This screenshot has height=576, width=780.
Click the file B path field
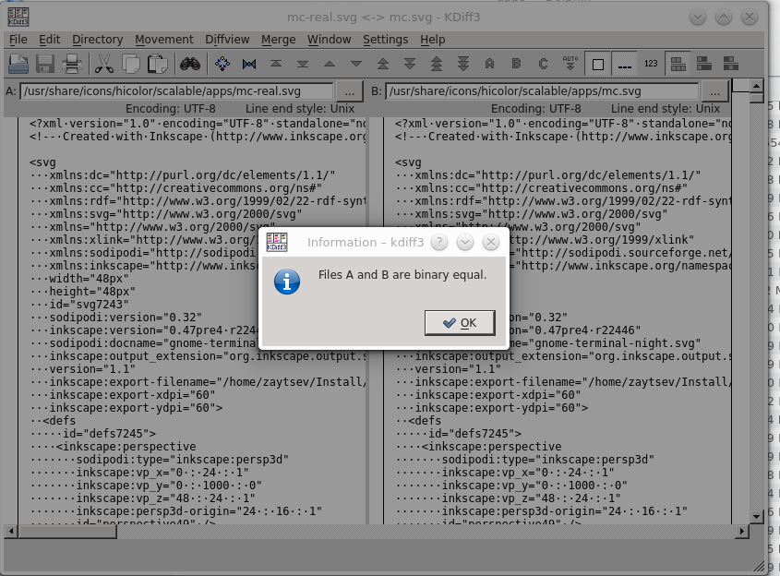(542, 91)
